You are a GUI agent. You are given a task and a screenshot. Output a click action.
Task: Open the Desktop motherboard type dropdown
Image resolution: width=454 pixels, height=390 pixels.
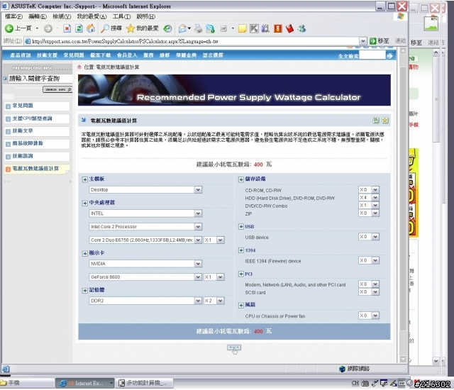(x=145, y=190)
